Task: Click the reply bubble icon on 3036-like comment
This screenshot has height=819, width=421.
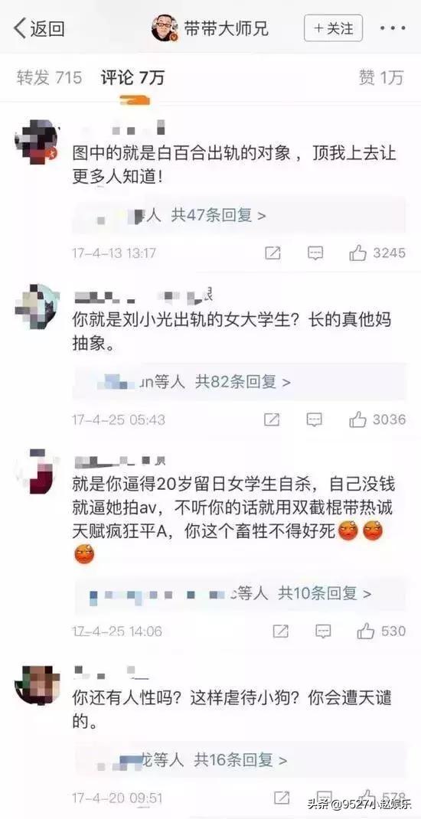Action: (314, 419)
